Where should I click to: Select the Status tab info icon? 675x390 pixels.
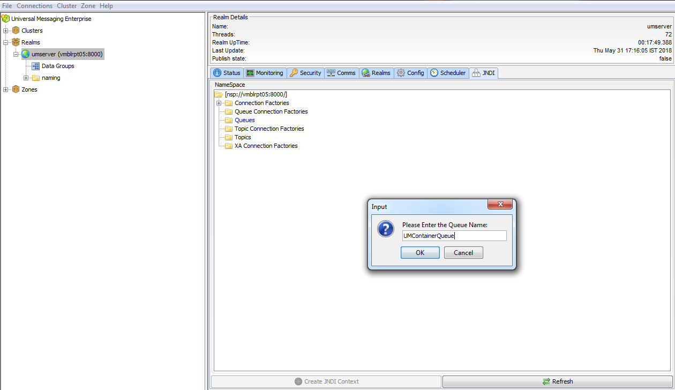(x=219, y=73)
